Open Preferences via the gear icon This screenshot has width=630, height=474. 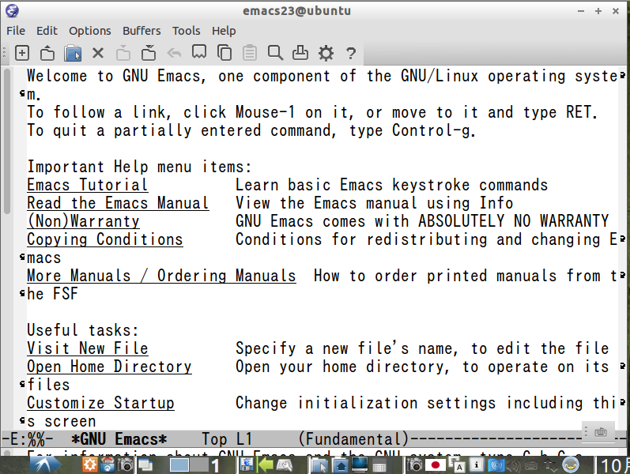326,53
